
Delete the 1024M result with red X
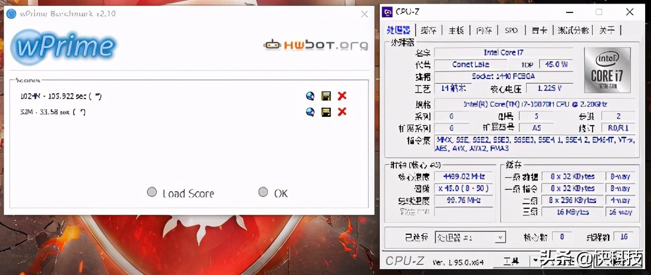coord(341,96)
